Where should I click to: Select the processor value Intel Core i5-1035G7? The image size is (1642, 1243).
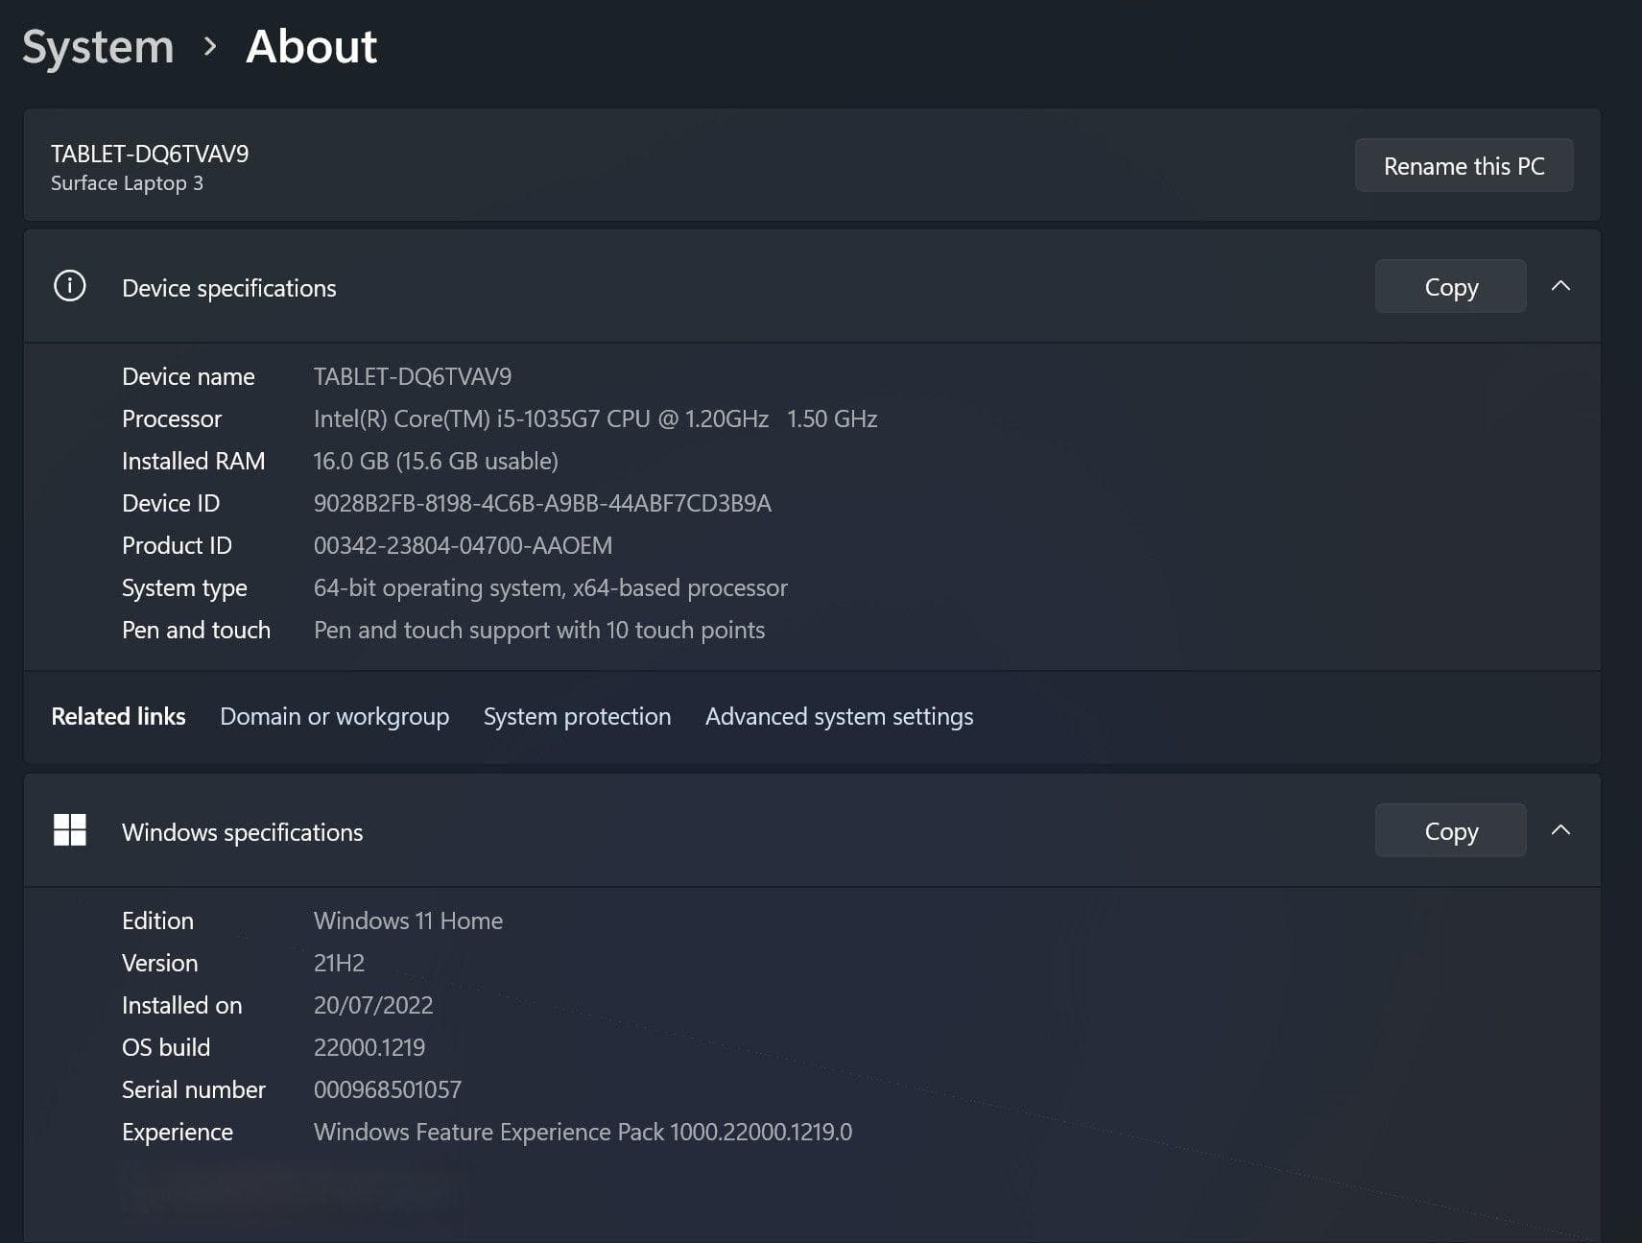pos(595,418)
